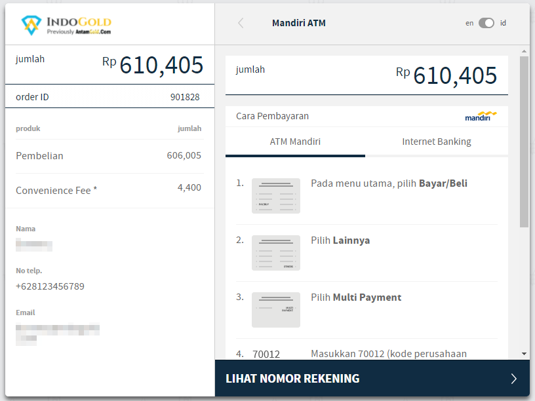Click the vertical scrollbar thumb
Screen dimensions: 535x401
[x=524, y=142]
